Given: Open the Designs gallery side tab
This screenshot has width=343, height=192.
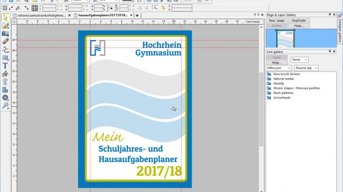Looking at the screenshot, I should coord(340,28).
